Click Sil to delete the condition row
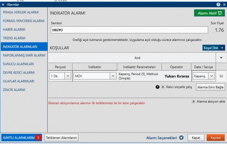This screenshot has height=144, width=227. point(221,76)
